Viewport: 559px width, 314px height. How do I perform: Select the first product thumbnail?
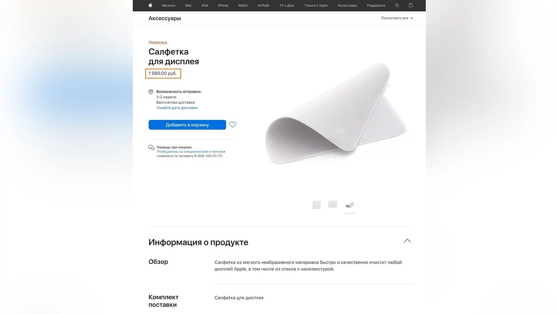click(x=317, y=205)
